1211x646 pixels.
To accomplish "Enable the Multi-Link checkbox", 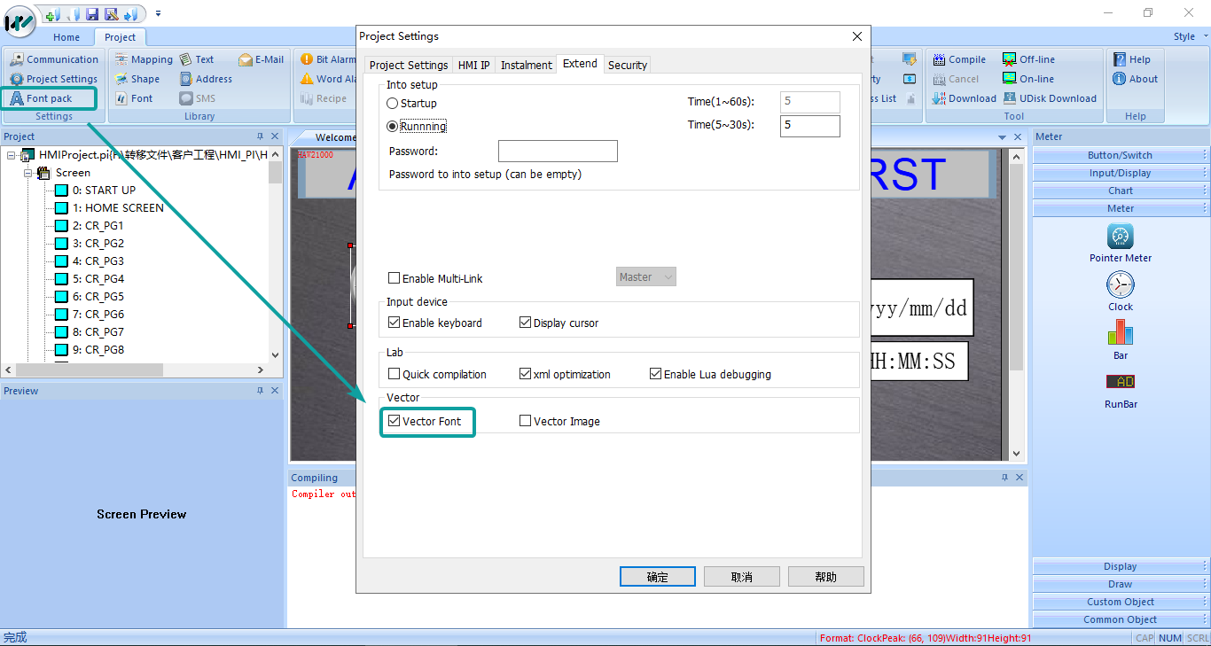I will pos(395,278).
